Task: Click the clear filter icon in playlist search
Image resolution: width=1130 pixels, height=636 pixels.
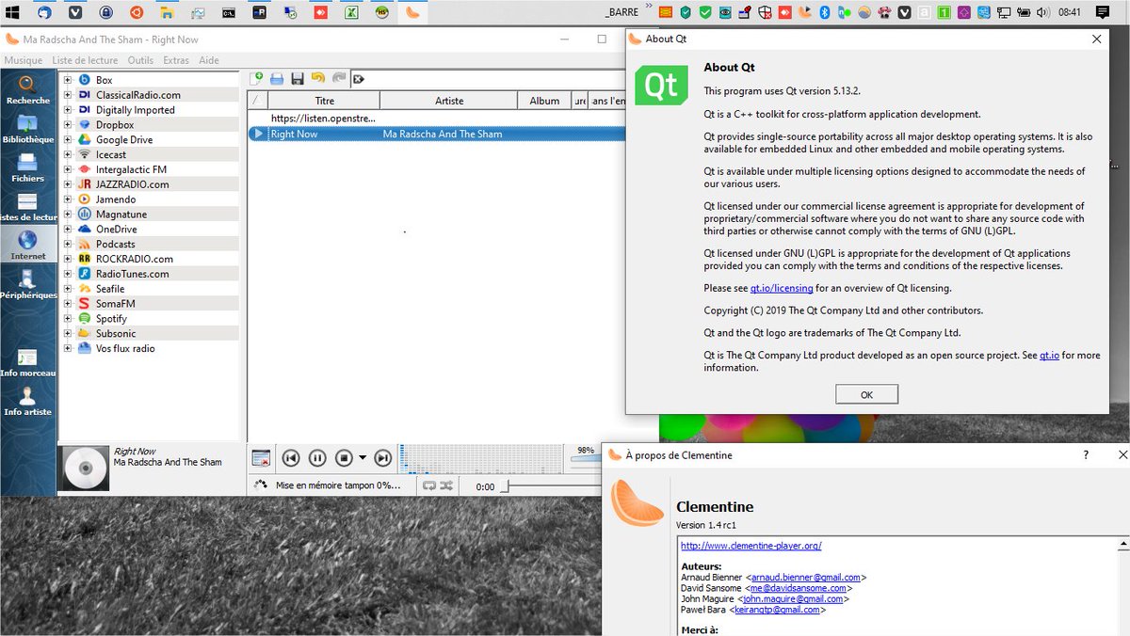Action: [359, 79]
